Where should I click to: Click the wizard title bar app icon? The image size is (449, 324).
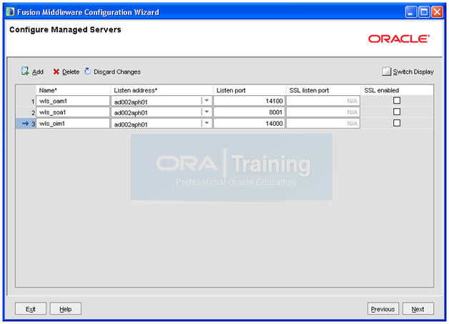click(10, 11)
